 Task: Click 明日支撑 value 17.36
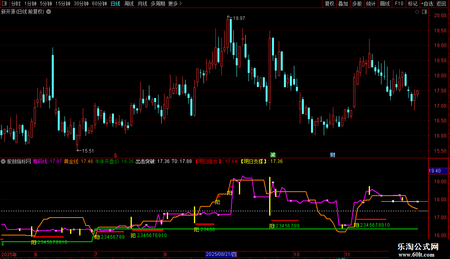pos(276,161)
